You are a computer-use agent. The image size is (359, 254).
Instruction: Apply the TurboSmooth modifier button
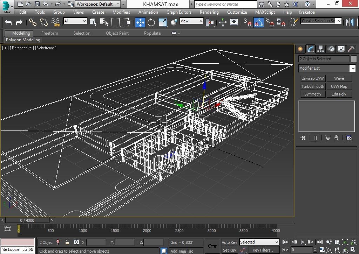[312, 86]
